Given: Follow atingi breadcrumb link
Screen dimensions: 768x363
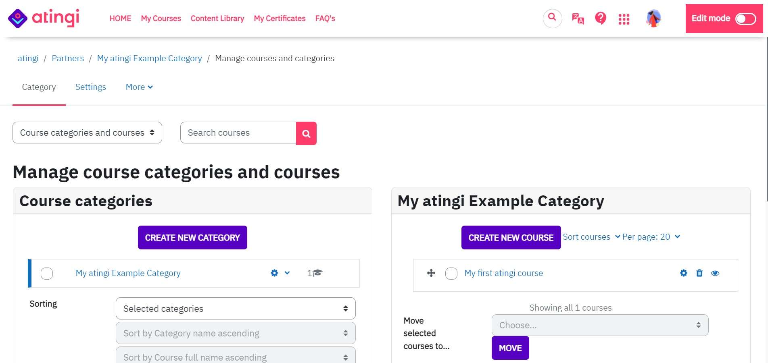Looking at the screenshot, I should pyautogui.click(x=28, y=58).
